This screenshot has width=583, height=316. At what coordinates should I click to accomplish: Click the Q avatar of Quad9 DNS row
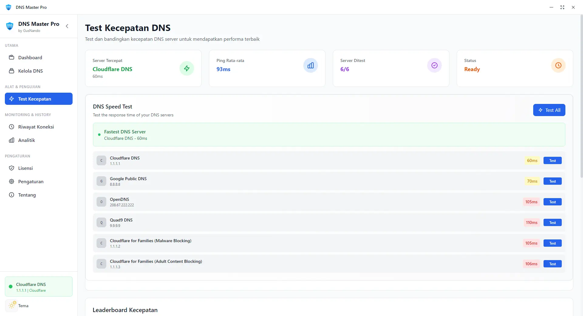coord(101,222)
